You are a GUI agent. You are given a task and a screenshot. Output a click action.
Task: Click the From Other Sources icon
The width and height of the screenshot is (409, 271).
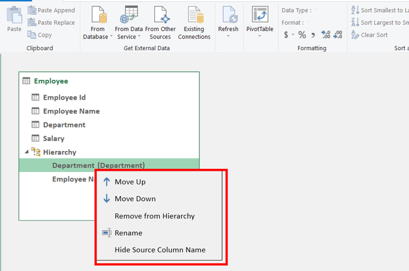pyautogui.click(x=161, y=15)
